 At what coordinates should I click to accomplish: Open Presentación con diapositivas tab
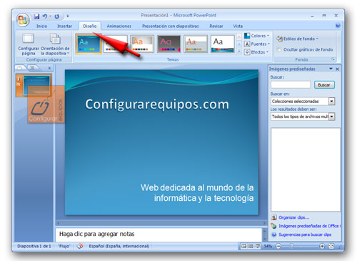point(171,26)
